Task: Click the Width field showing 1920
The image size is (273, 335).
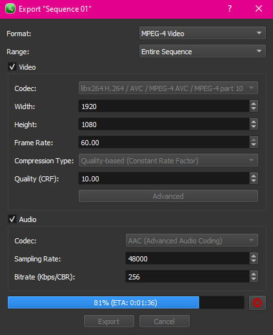Action: (164, 107)
